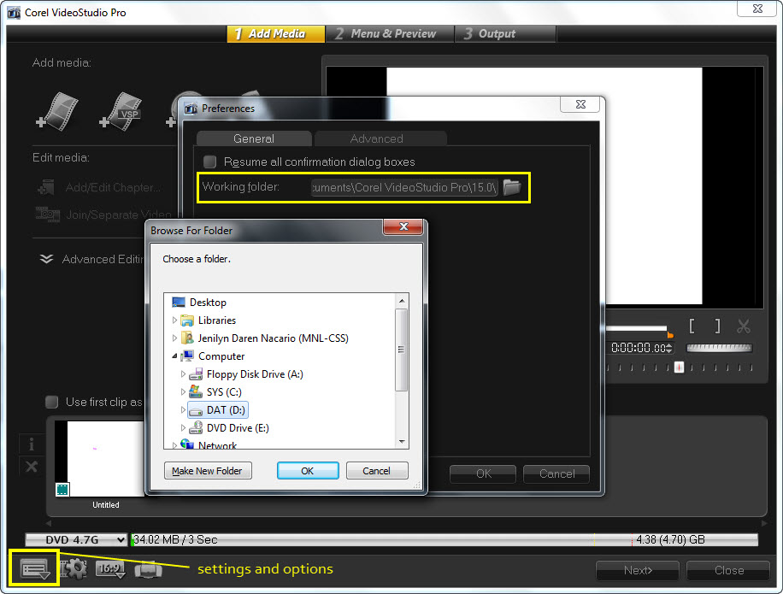783x594 pixels.
Task: Click the Floppy Disk Drive icon
Action: coord(196,374)
